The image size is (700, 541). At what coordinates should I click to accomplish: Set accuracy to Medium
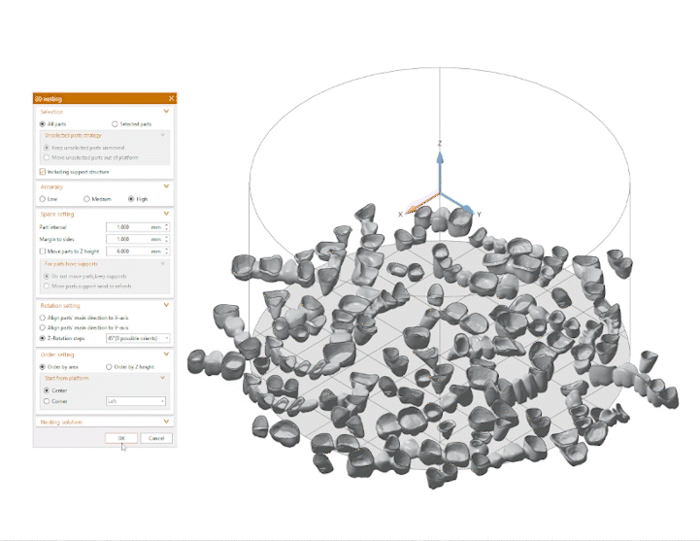86,198
